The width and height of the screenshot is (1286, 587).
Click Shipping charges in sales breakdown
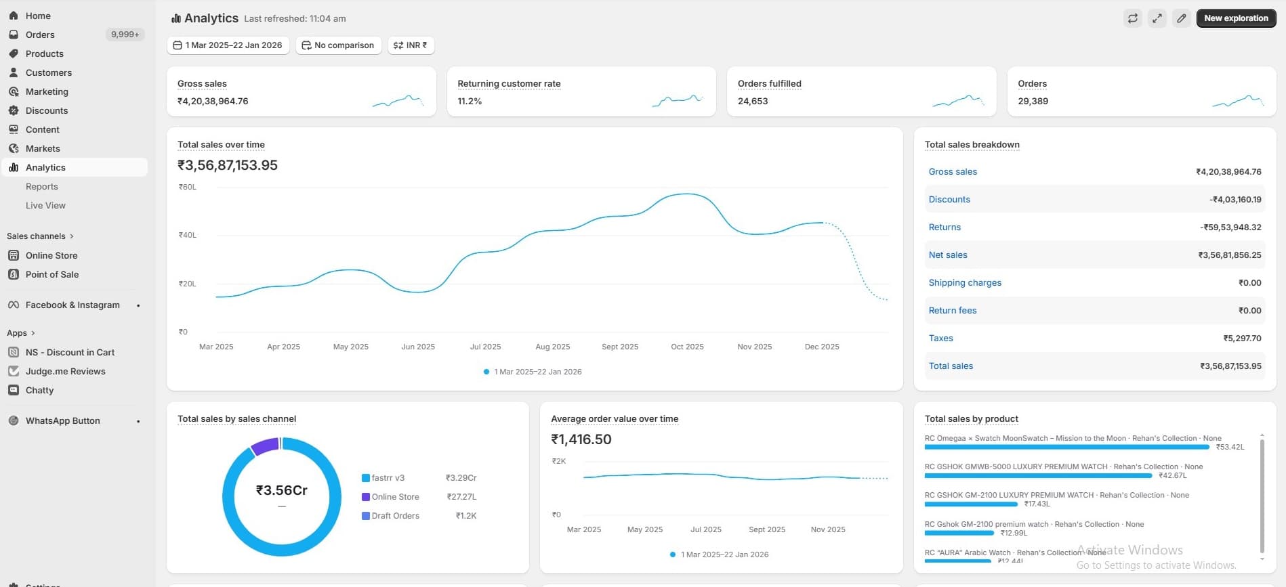tap(965, 283)
